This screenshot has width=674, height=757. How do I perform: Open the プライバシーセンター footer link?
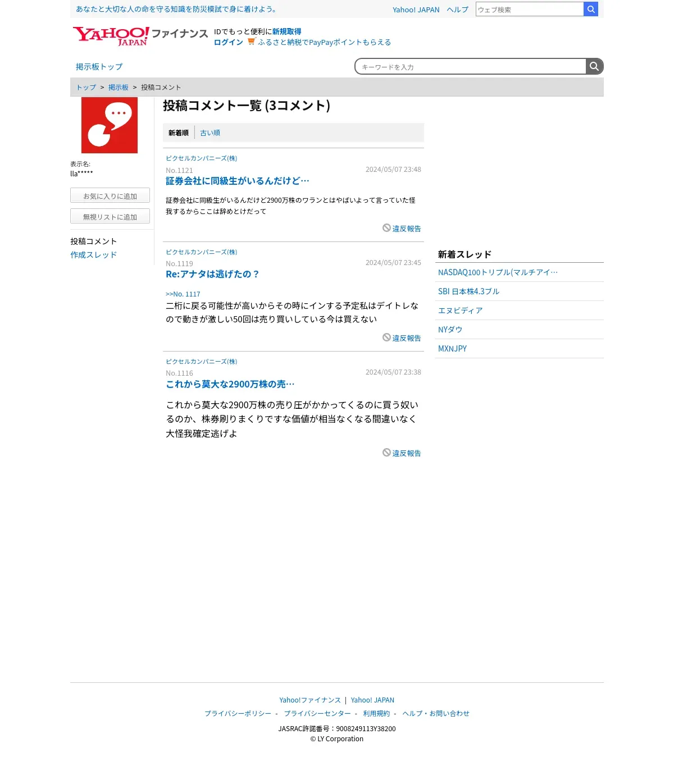click(317, 714)
